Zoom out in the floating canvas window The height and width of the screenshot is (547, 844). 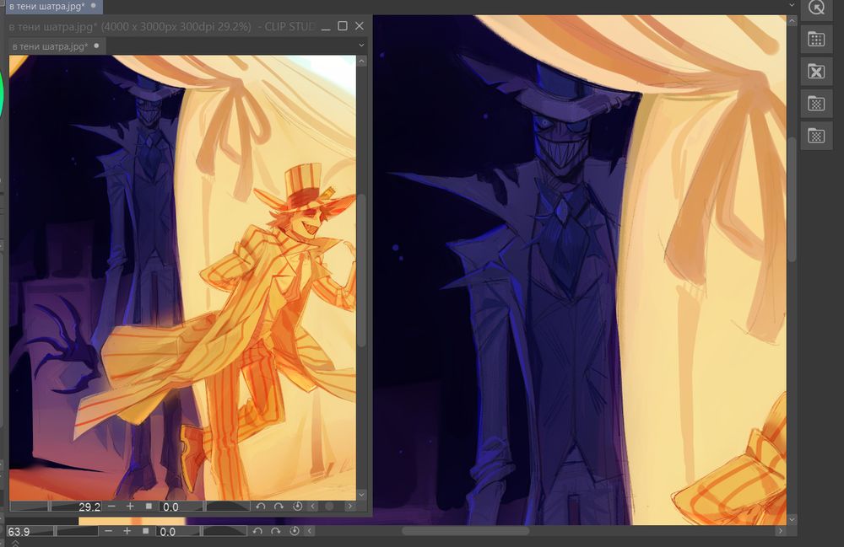(x=111, y=507)
